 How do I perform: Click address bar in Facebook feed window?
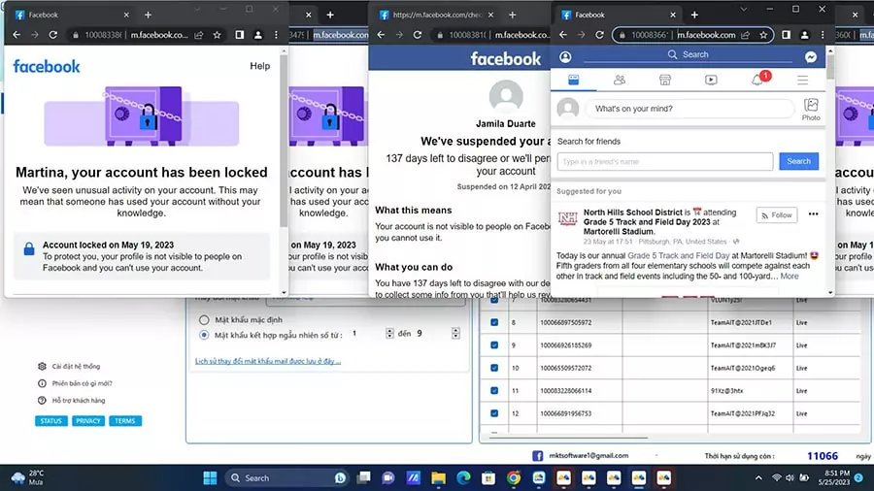pos(692,35)
